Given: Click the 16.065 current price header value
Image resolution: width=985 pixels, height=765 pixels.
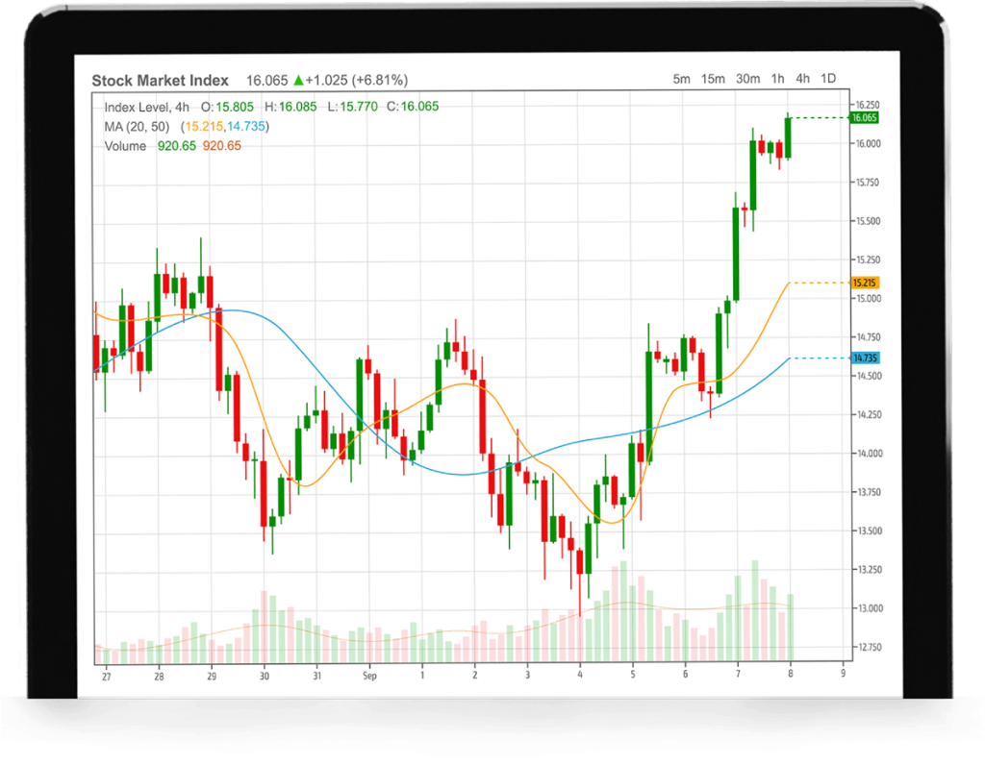Looking at the screenshot, I should pyautogui.click(x=266, y=81).
